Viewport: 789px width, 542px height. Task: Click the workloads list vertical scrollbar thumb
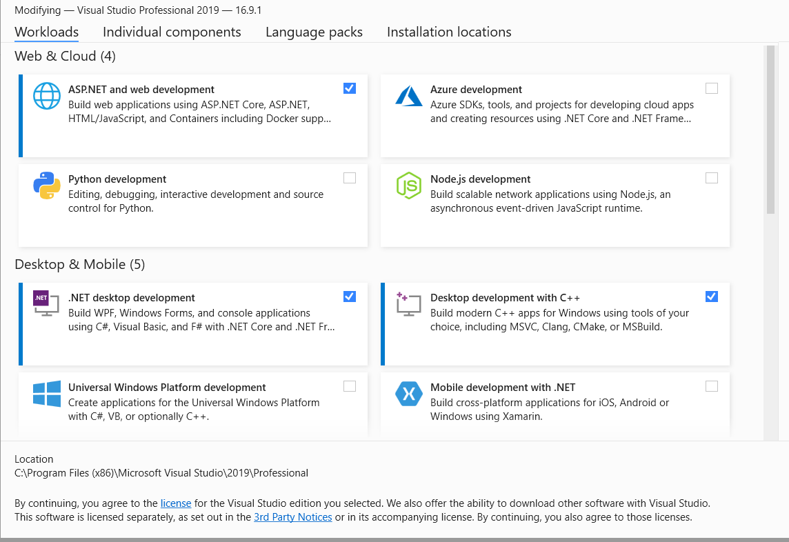770,130
